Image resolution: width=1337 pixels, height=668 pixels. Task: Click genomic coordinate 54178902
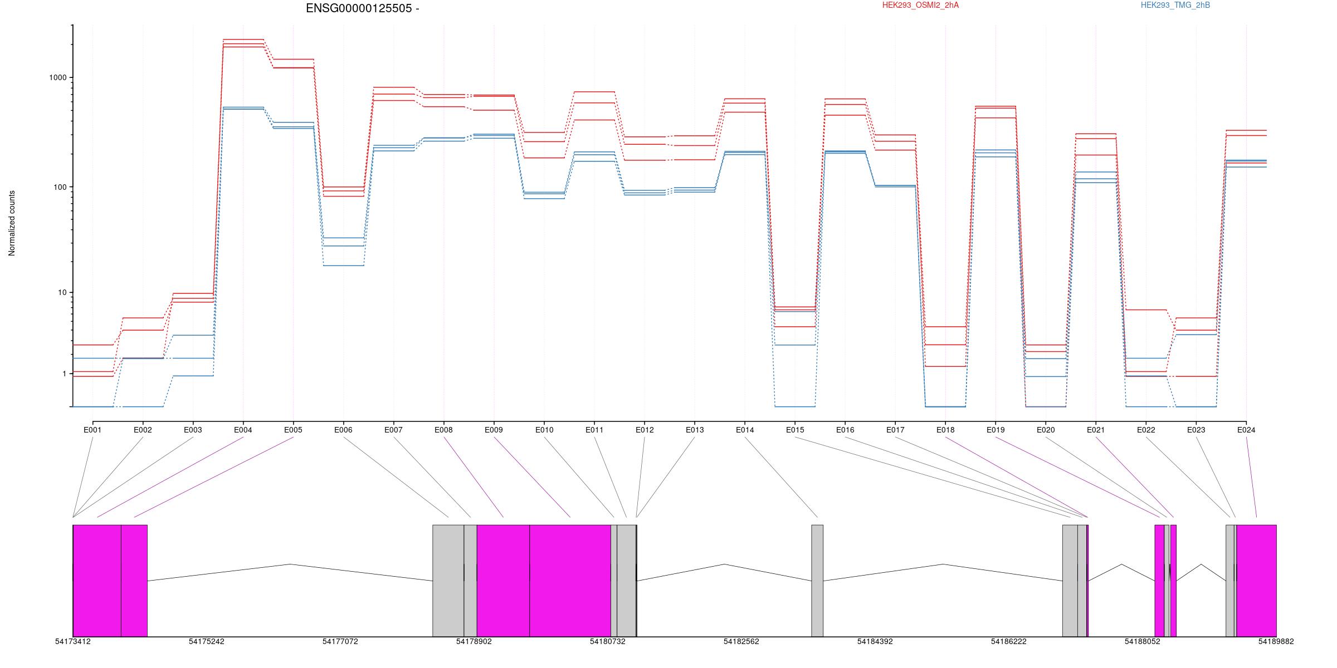[x=474, y=641]
